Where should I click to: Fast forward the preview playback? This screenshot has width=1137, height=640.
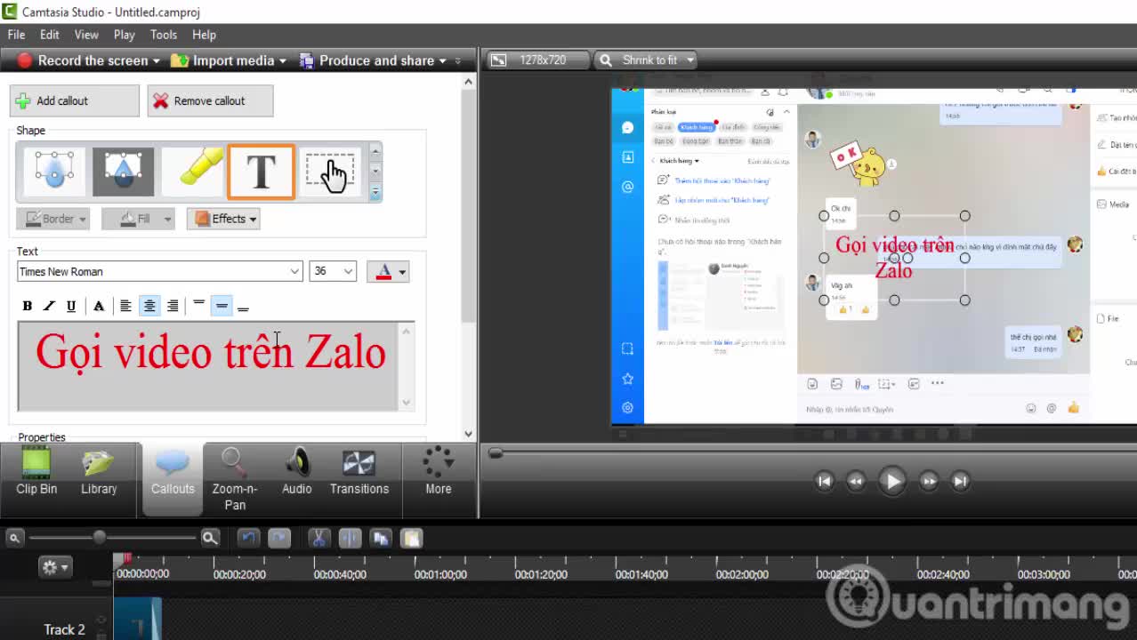coord(929,481)
